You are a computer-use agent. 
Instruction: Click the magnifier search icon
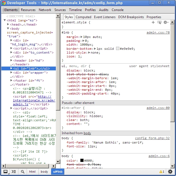tap(22, 172)
